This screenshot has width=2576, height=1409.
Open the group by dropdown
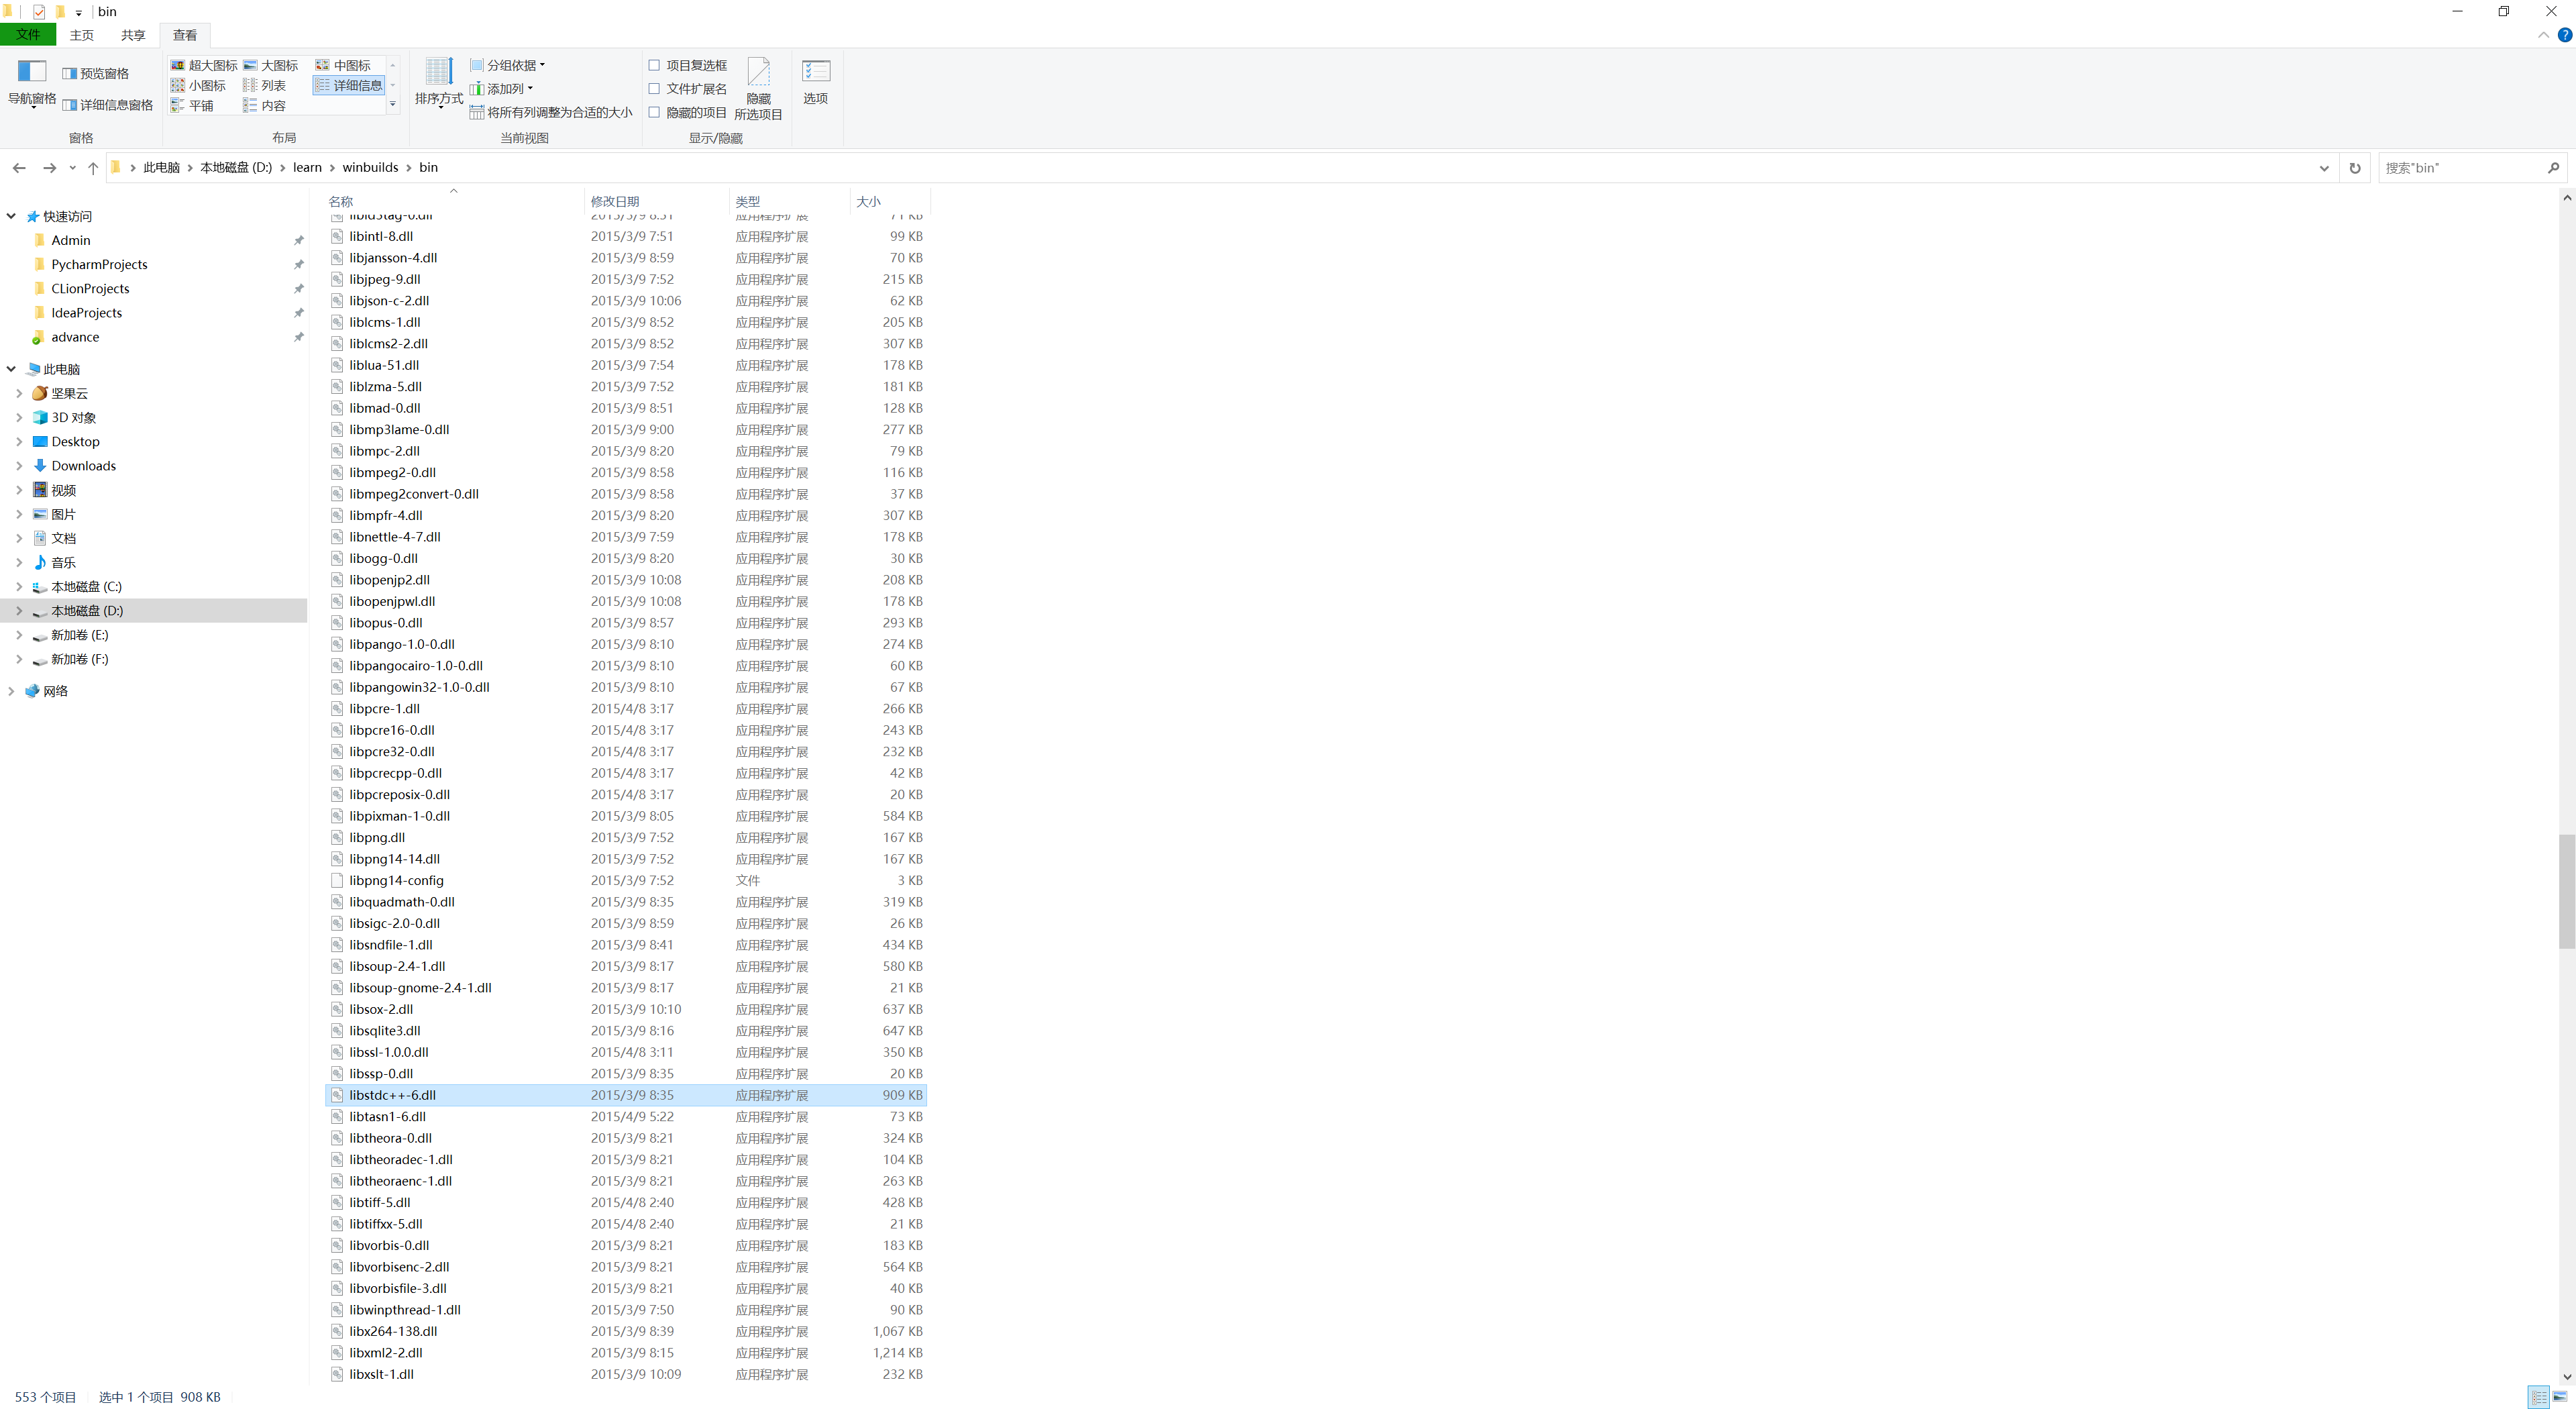508,65
